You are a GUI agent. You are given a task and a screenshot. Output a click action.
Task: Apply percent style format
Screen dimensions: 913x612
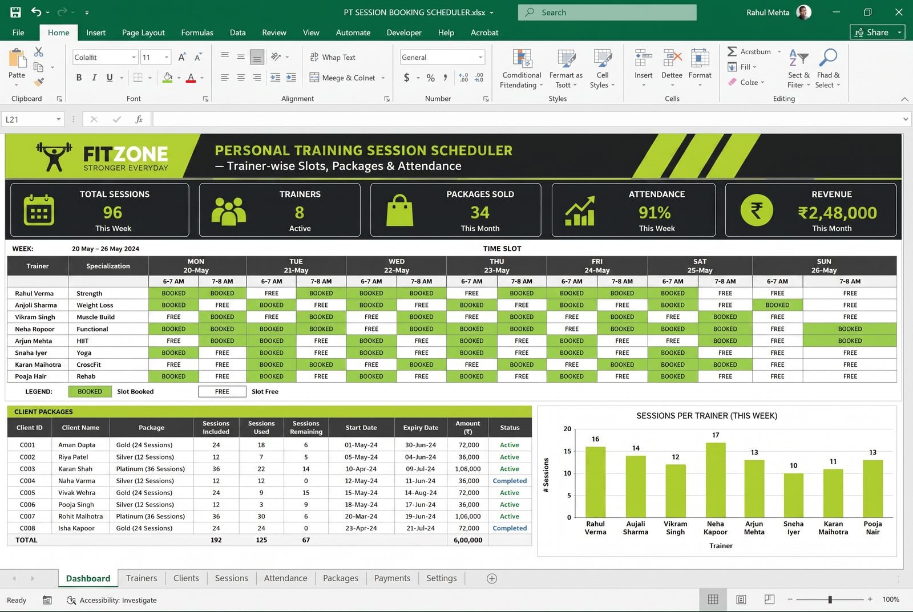[431, 78]
